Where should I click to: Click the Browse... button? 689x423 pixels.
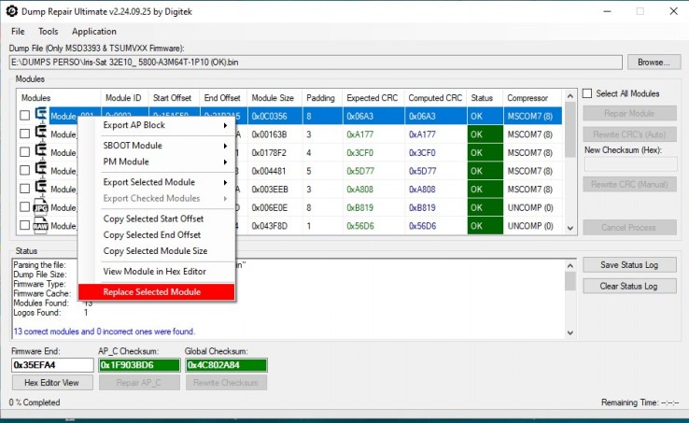[654, 62]
